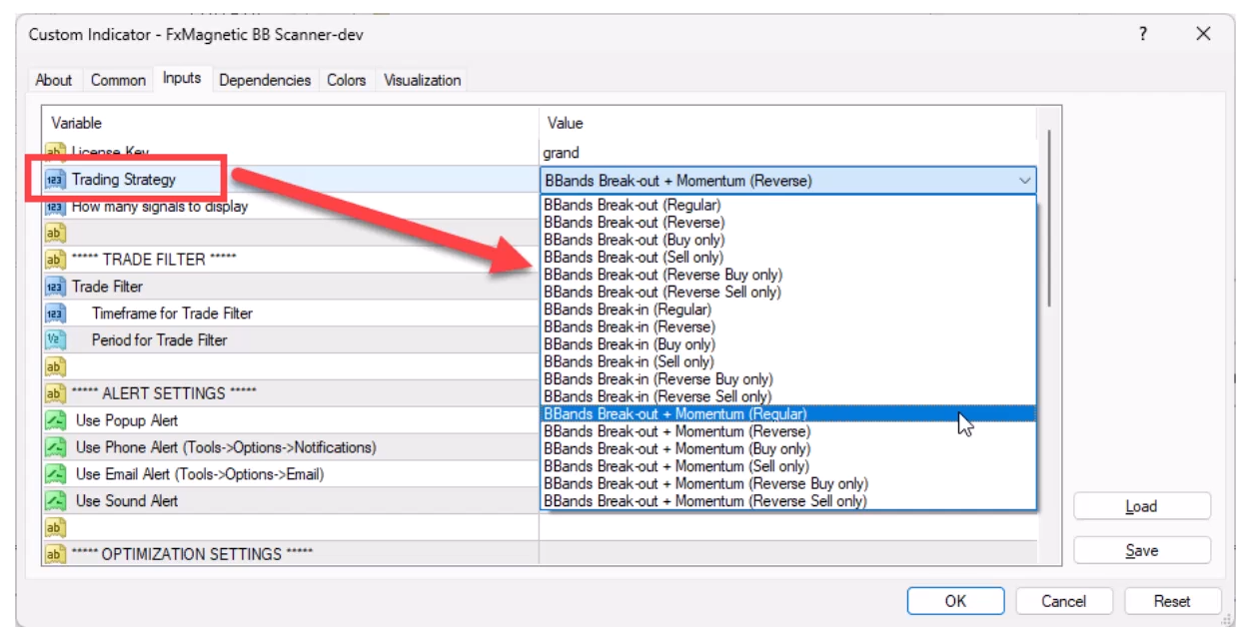Pick BBands Break-out (Reverse Buy only)
1250x641 pixels.
(788, 275)
